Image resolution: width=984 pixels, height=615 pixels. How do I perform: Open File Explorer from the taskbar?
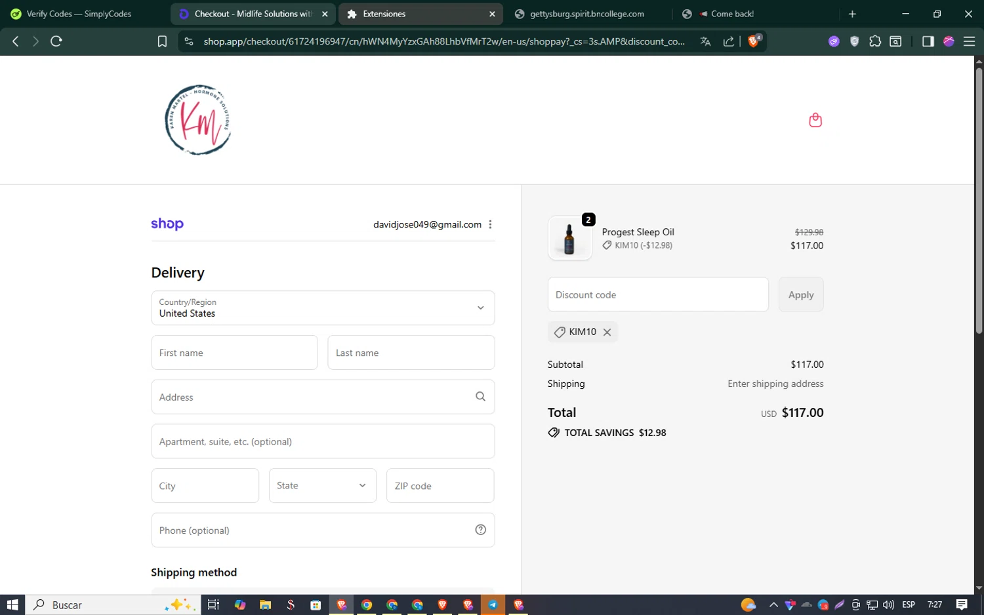point(265,605)
